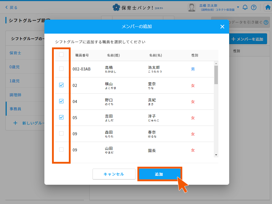
Task: Click the home icon in top right corner
Action: pos(267,7)
